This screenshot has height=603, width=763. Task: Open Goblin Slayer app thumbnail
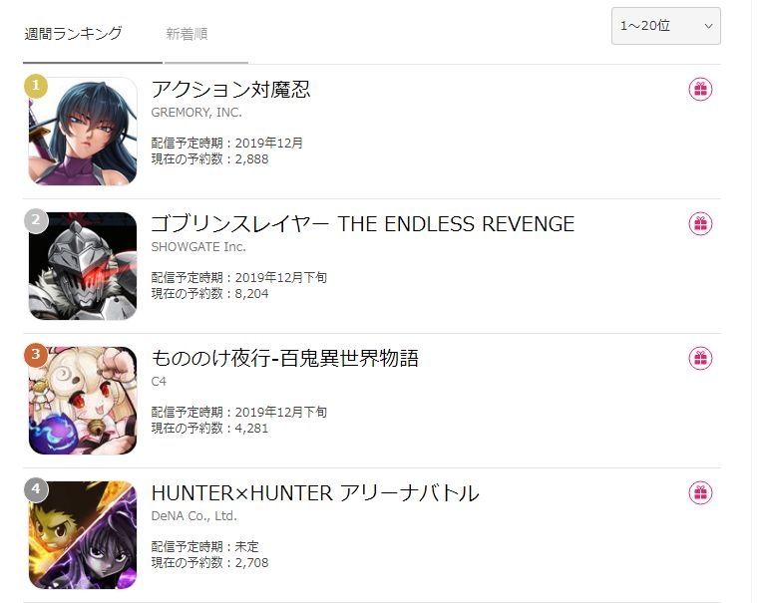click(83, 266)
